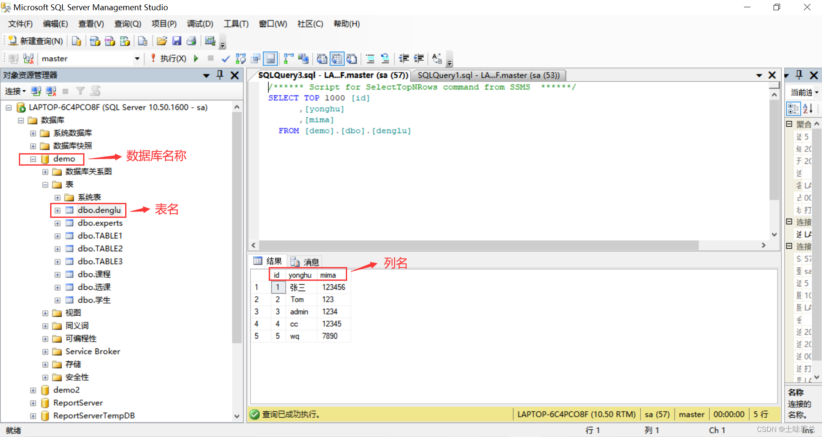Expand the dbo.experts table node
Screen dimensions: 822x437
click(58, 223)
